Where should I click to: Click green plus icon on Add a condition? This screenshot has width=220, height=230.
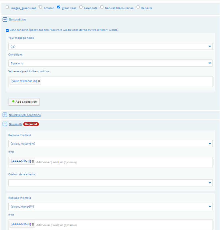pos(13,101)
